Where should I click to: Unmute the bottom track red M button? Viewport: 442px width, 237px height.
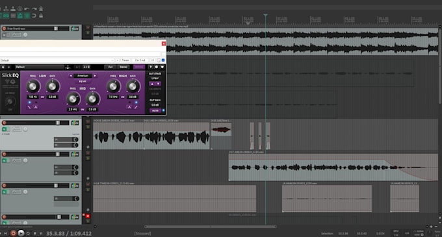tap(88, 216)
